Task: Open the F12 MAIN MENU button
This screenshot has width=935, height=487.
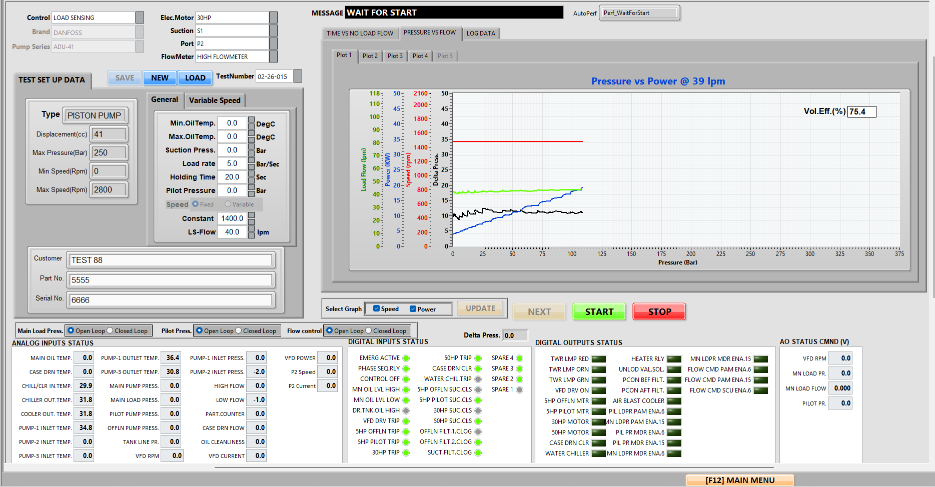Action: (740, 480)
